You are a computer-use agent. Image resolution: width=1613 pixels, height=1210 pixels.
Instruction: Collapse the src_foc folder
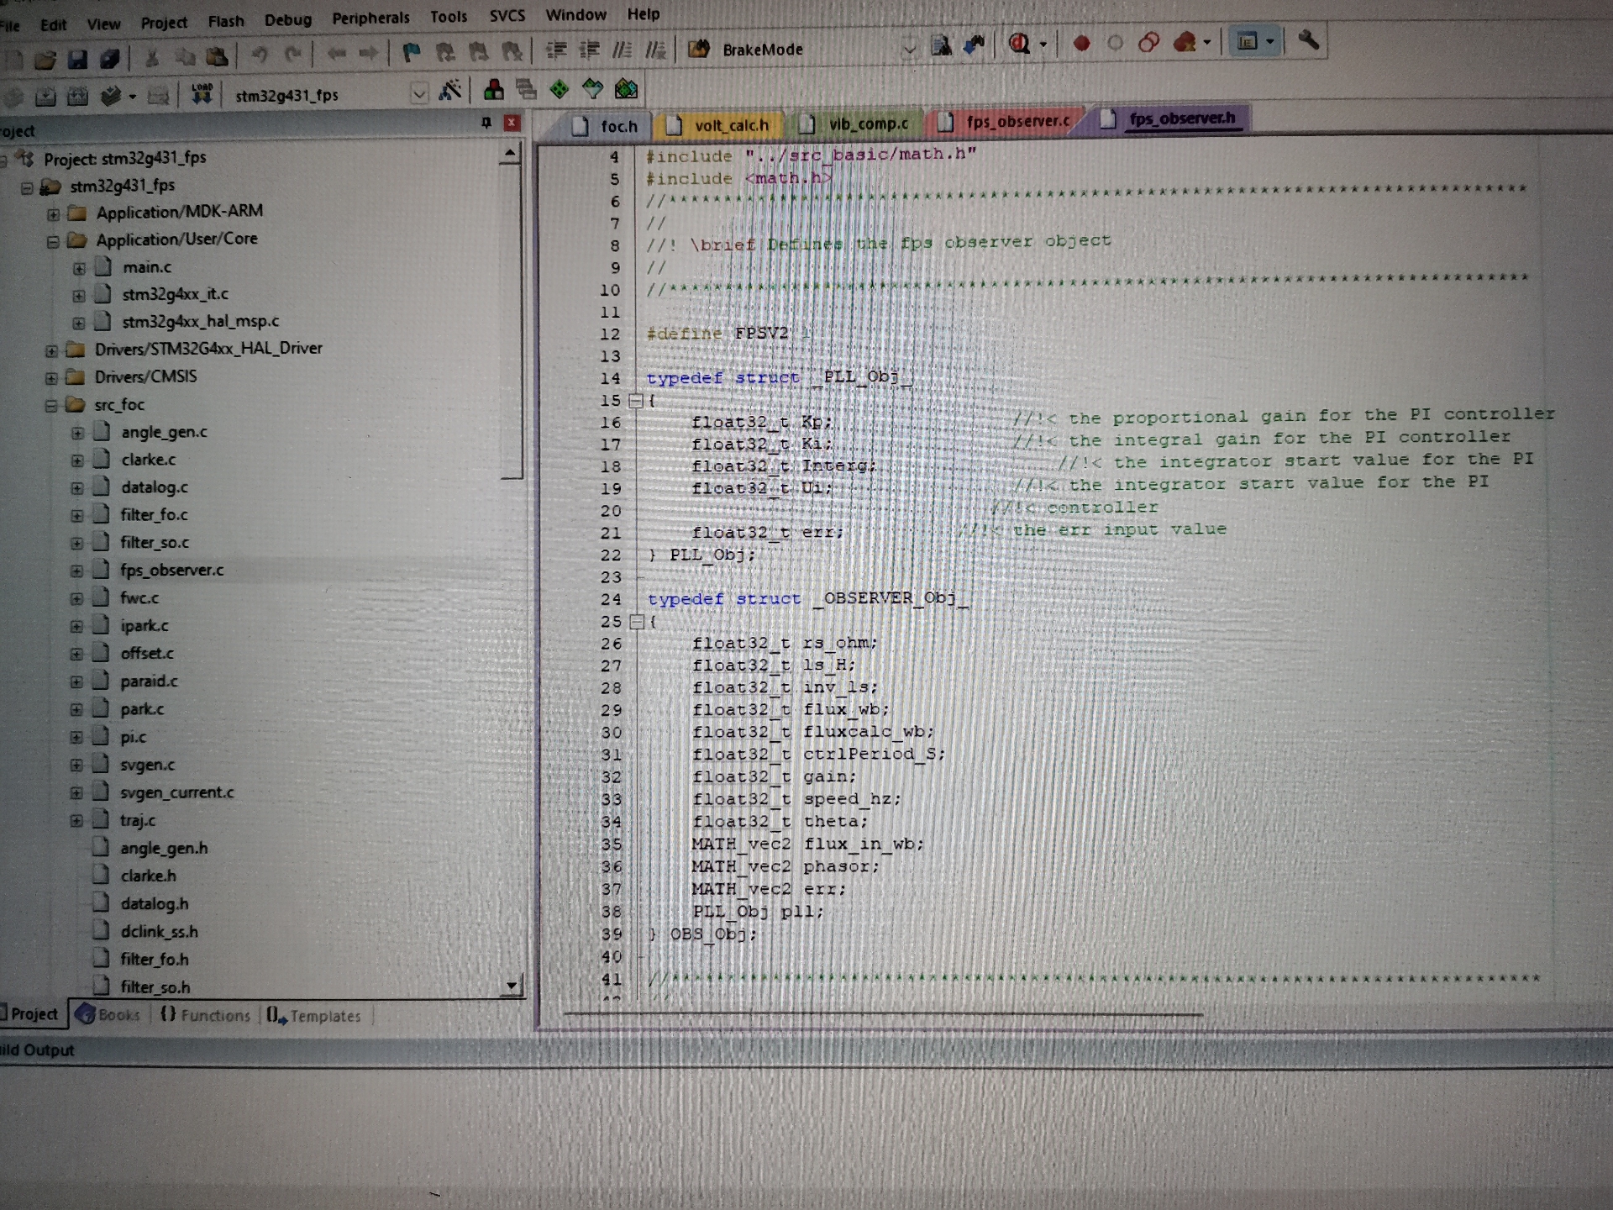tap(51, 405)
